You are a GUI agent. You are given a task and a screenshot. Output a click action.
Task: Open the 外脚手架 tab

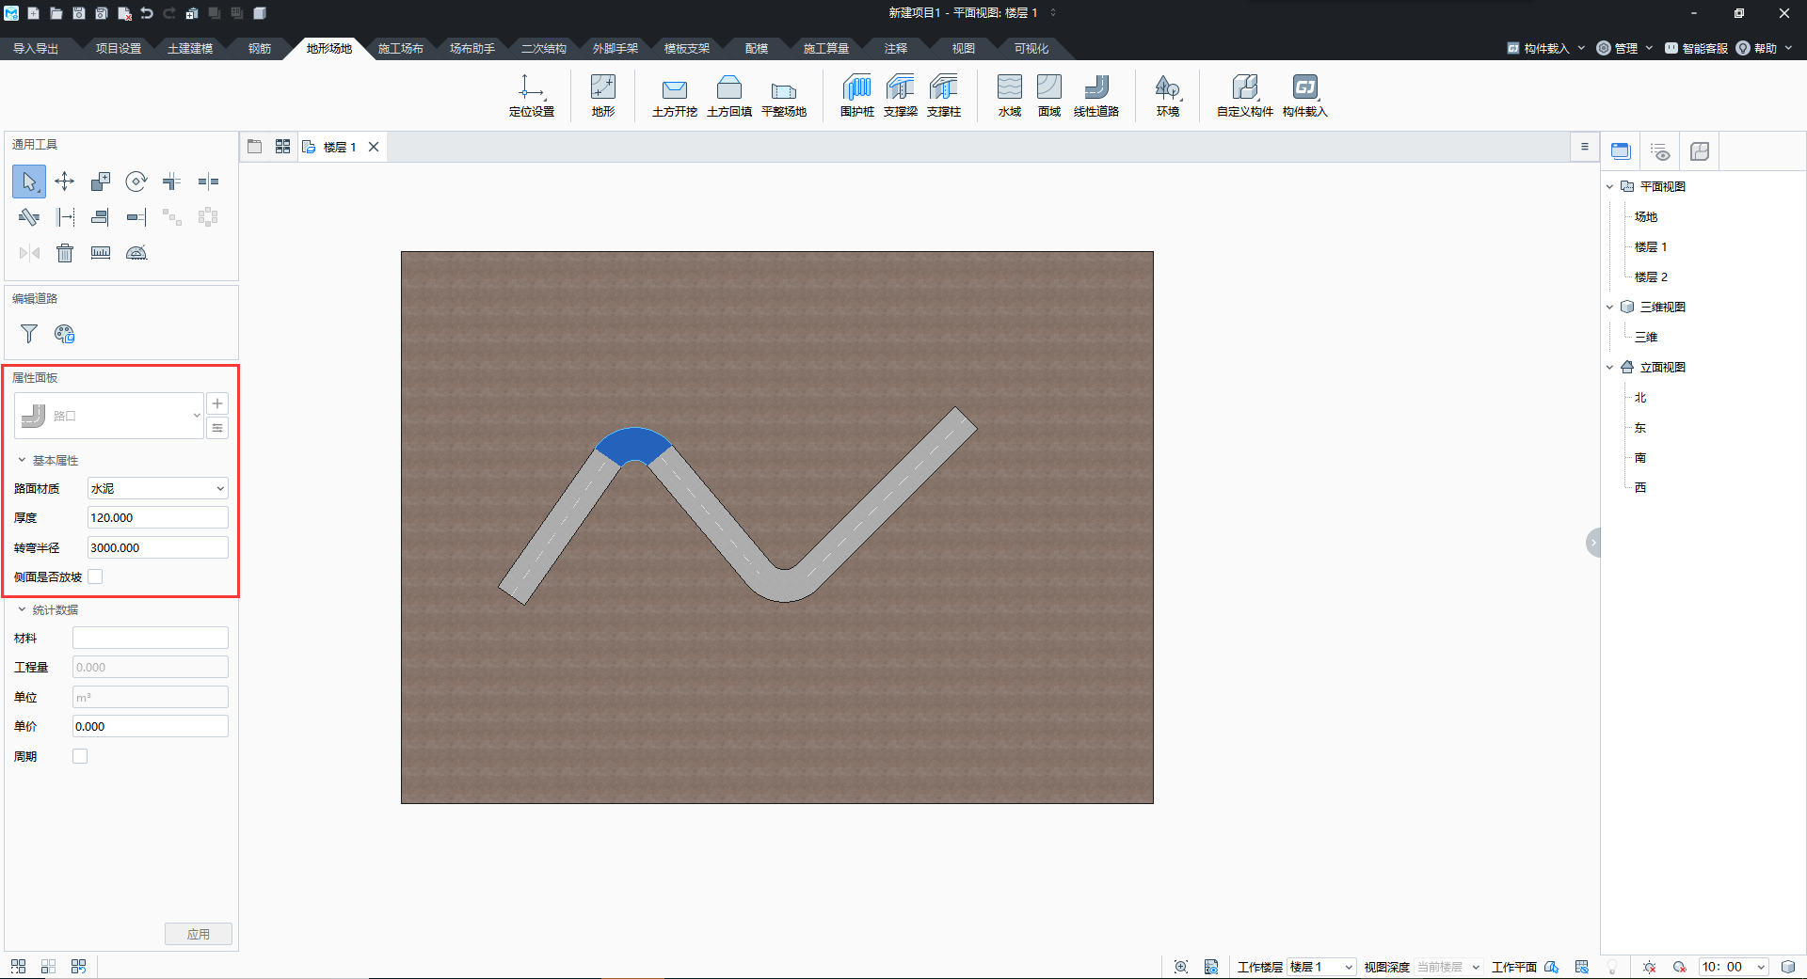(x=616, y=48)
